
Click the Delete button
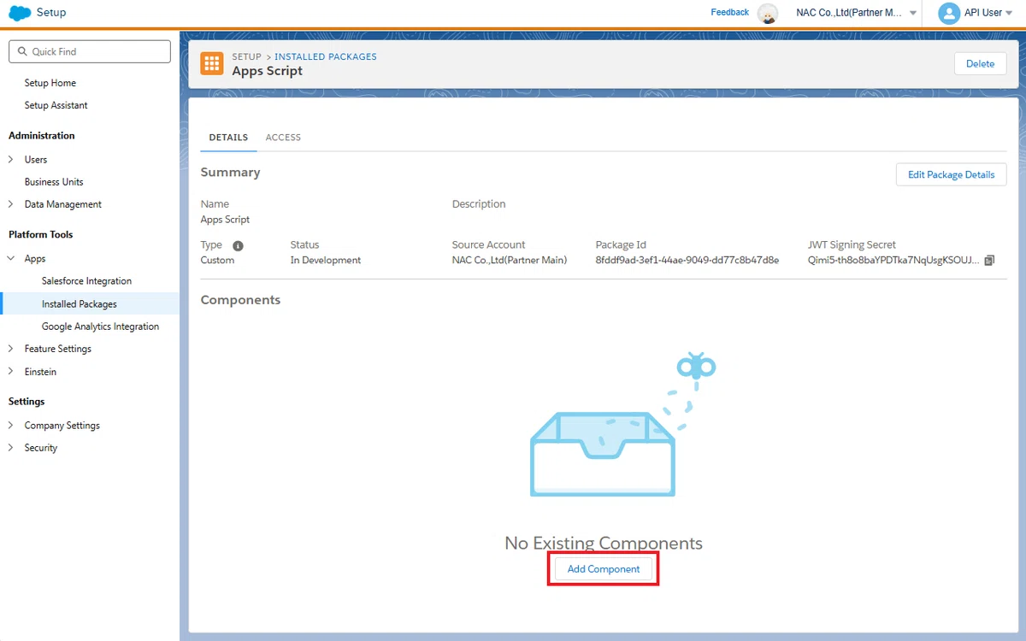980,64
